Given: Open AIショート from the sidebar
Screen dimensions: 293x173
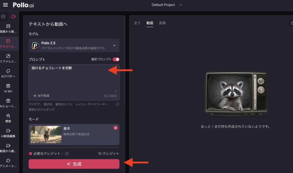Looking at the screenshot, I should click(9, 103).
